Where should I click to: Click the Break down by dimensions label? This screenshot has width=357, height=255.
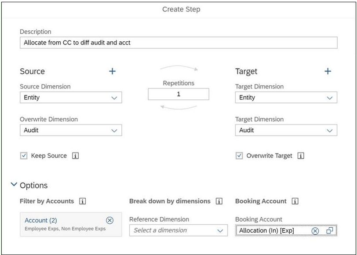click(170, 201)
